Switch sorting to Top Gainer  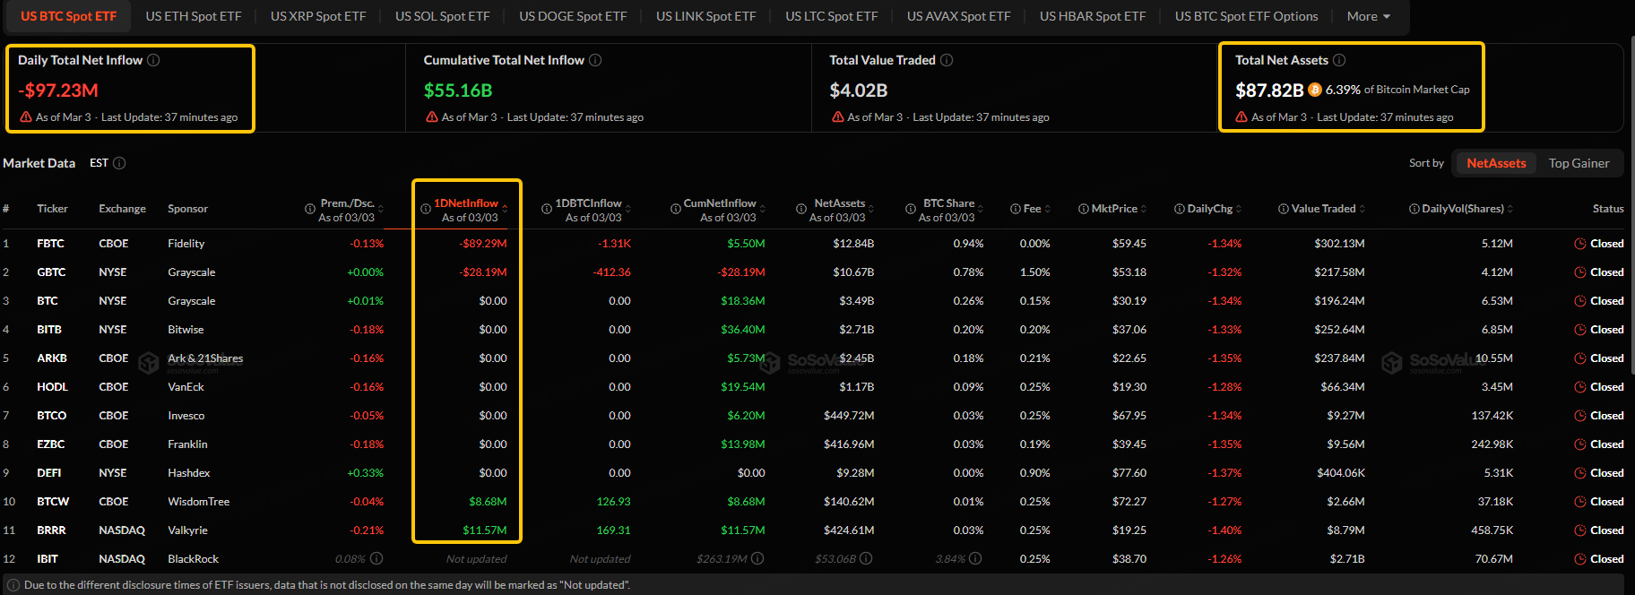click(1579, 163)
